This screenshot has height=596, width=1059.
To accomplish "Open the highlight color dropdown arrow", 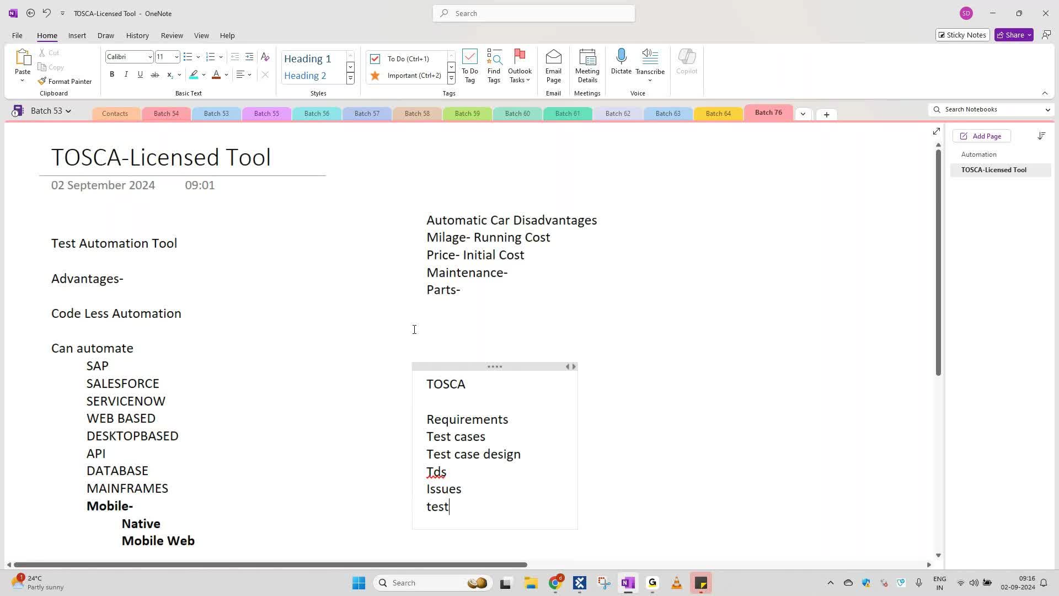I will (x=204, y=74).
